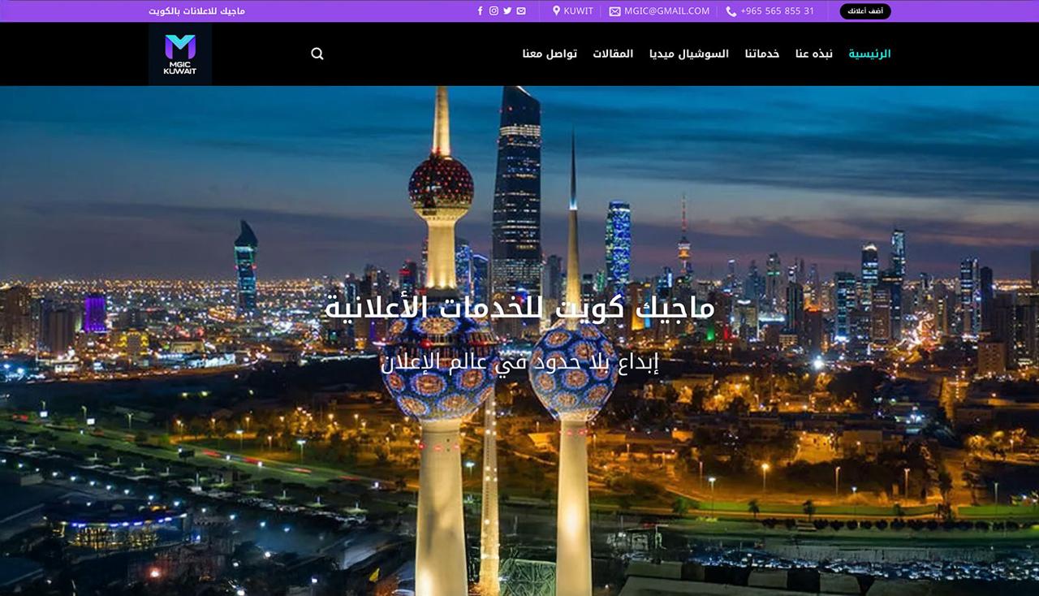Open the Instagram social icon
1039x596 pixels.
[494, 11]
